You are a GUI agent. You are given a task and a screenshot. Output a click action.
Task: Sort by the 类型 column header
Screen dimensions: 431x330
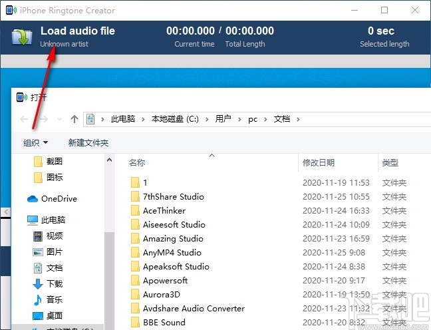[x=390, y=163]
